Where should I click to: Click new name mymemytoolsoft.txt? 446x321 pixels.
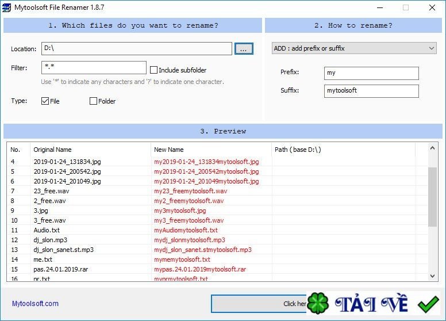[182, 259]
